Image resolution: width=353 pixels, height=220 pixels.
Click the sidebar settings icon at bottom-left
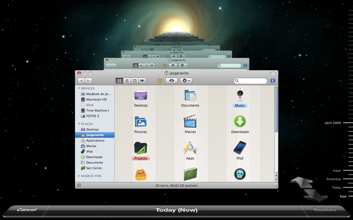tap(79, 185)
